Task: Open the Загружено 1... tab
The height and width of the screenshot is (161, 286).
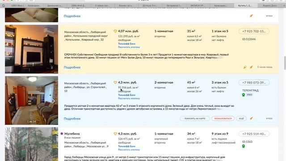Action: pos(174,6)
